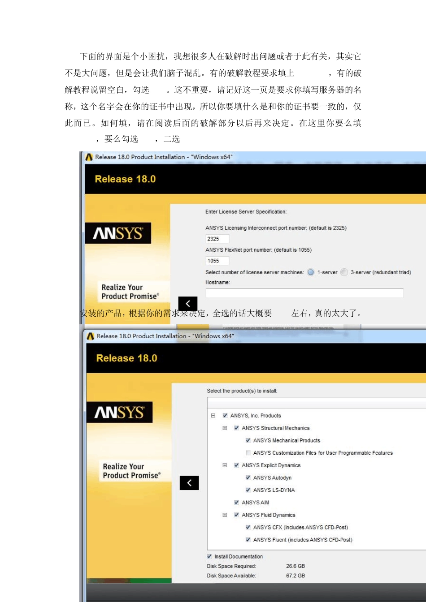
Task: Click the 'Release 18.0' heading in the first window
Action: pos(125,179)
